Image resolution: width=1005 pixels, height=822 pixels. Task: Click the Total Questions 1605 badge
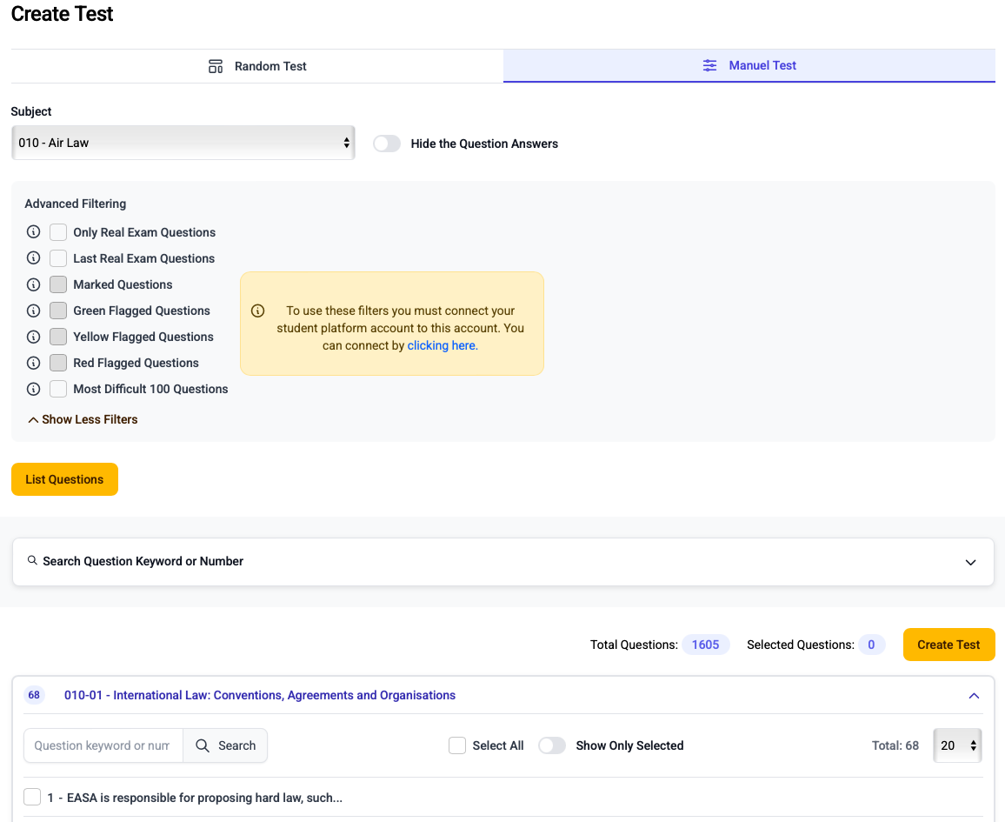pos(705,645)
